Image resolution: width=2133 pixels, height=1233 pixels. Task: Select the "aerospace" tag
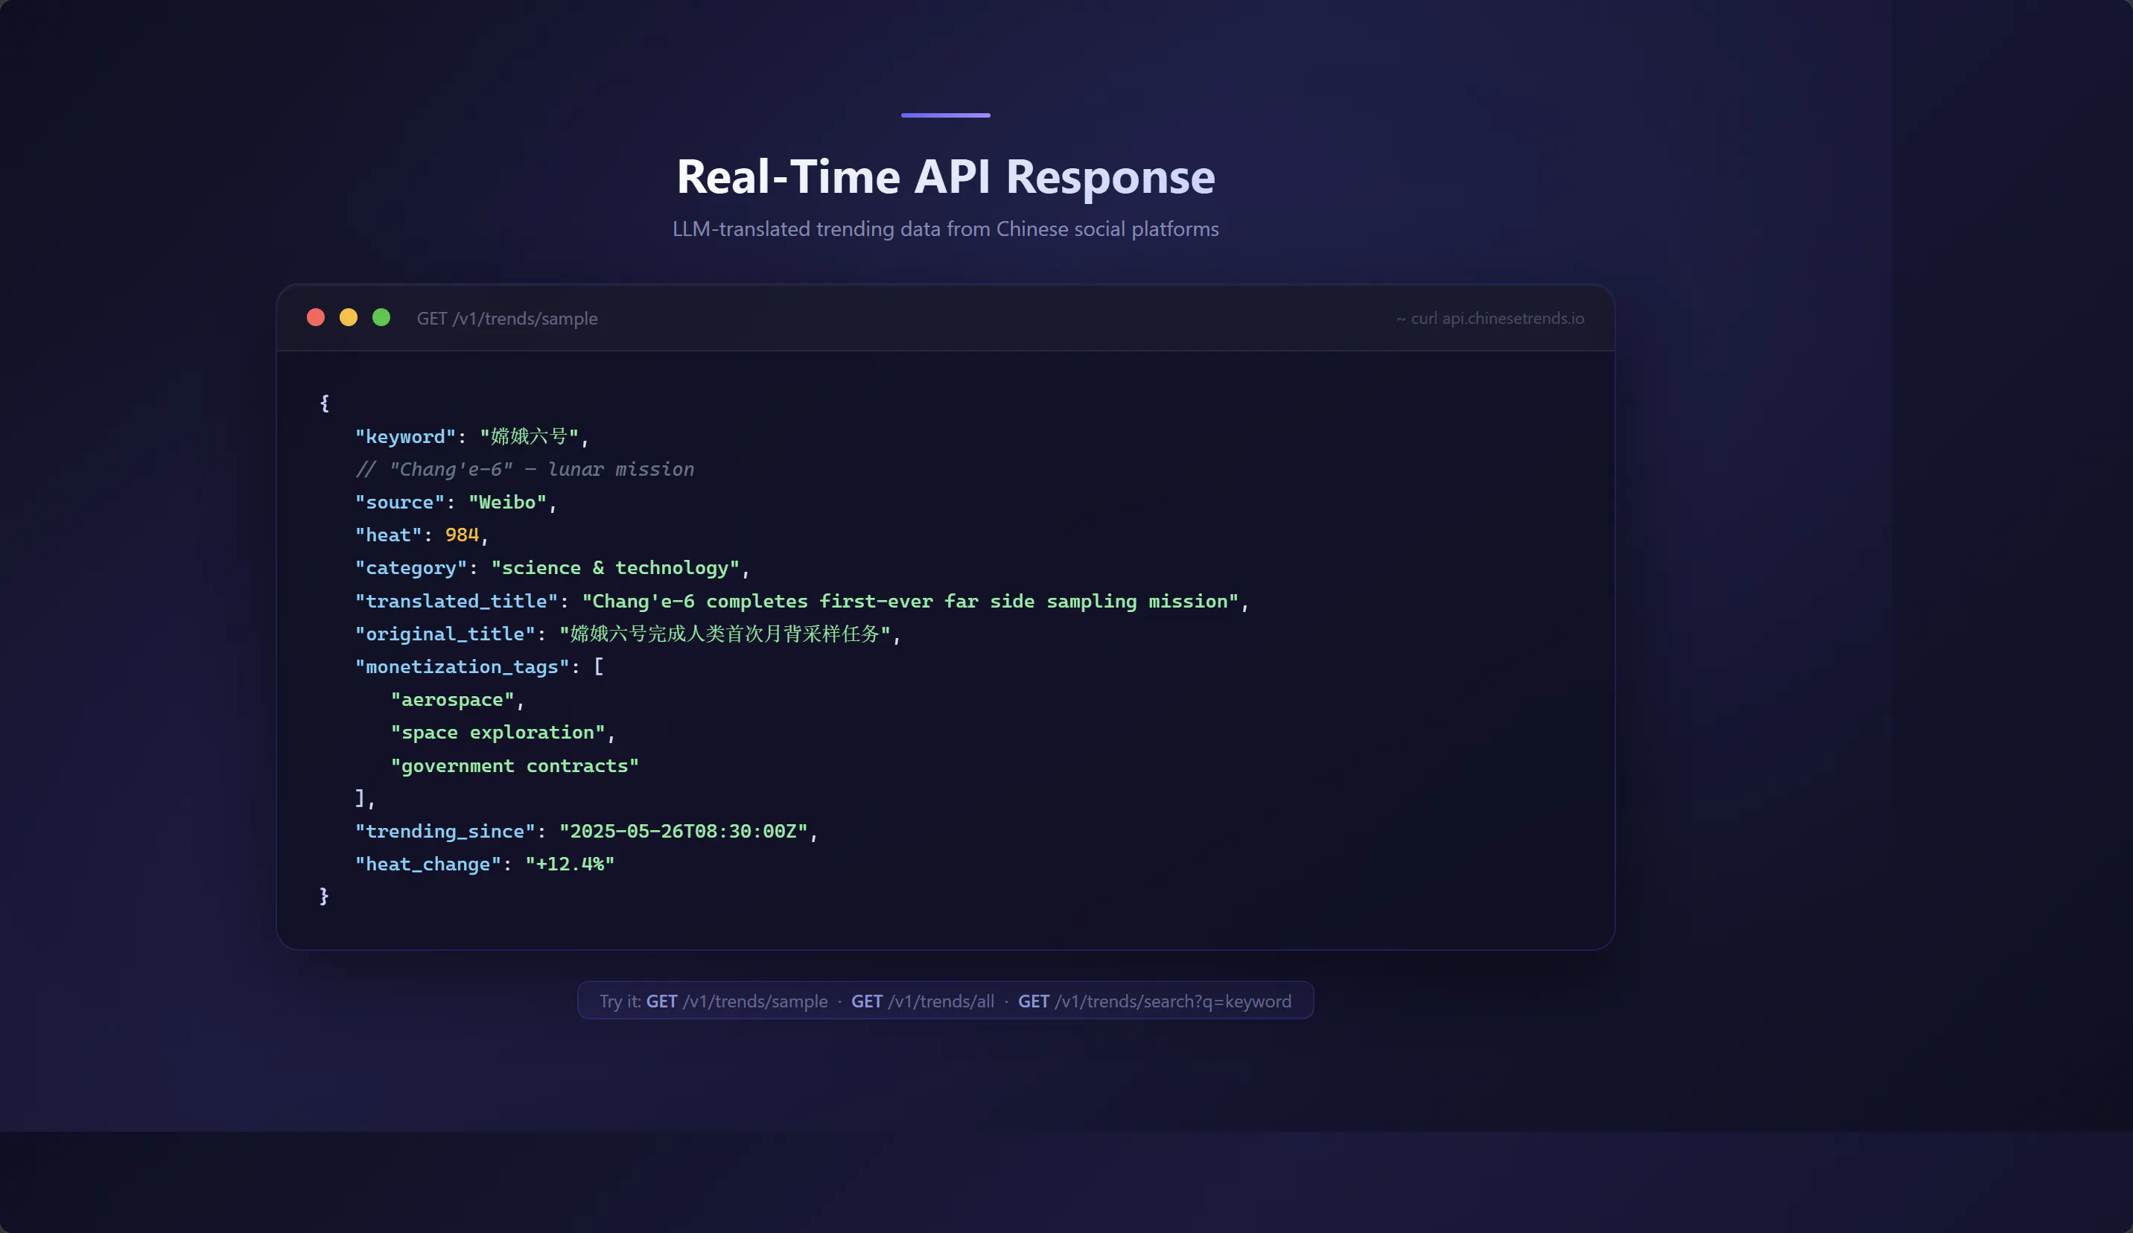pos(453,700)
